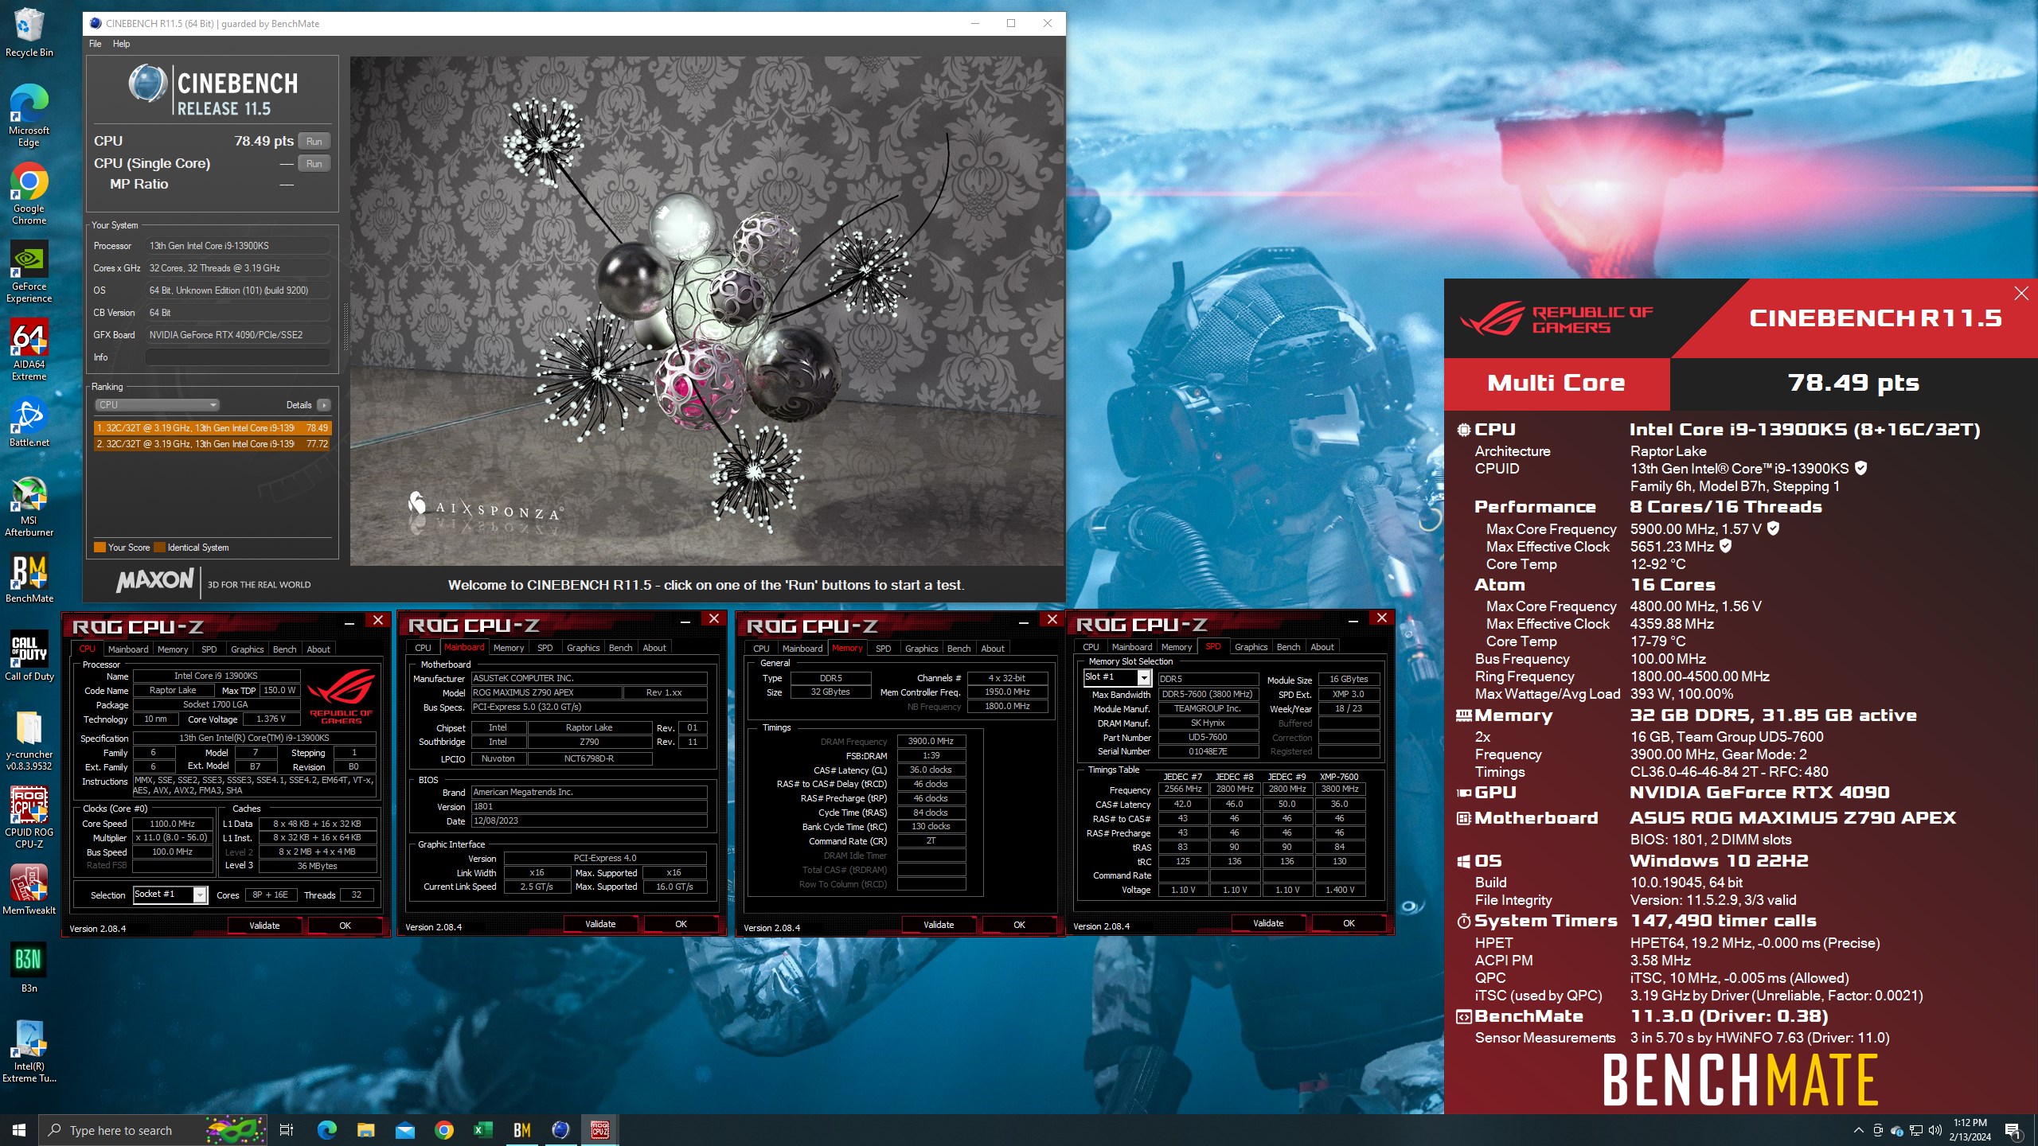Open BenchMate desktop shortcut

29,579
